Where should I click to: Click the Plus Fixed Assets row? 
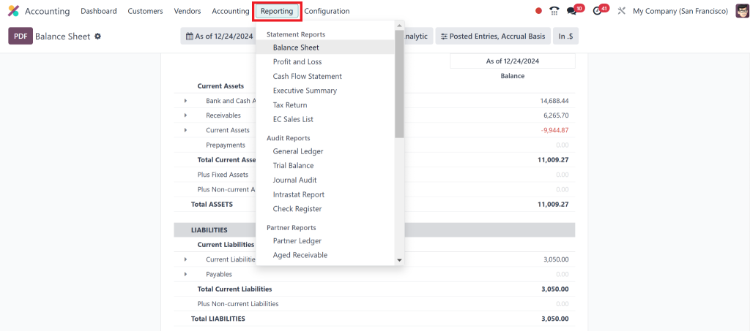[x=374, y=175]
